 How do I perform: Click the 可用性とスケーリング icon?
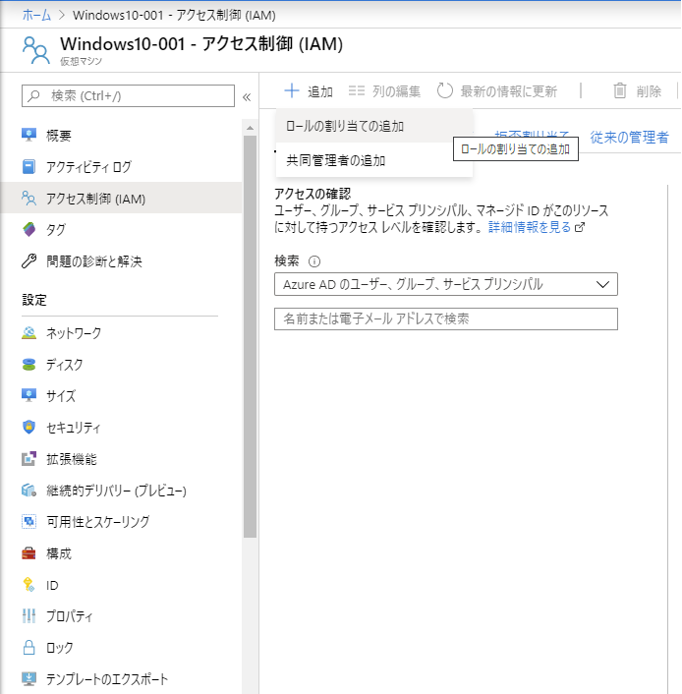click(28, 521)
